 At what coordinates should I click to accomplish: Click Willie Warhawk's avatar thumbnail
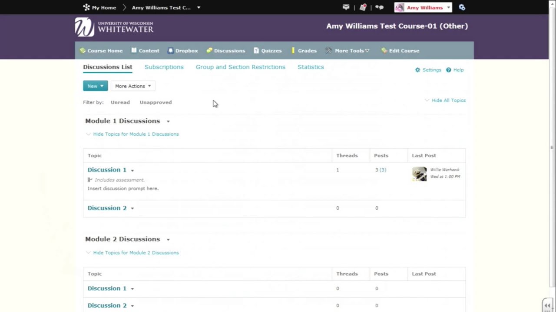[x=420, y=174]
